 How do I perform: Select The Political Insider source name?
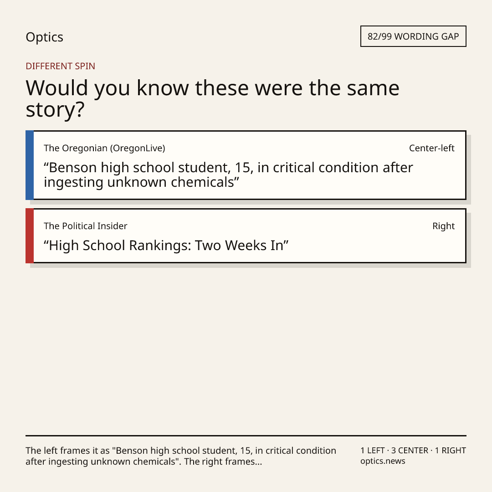coord(85,226)
